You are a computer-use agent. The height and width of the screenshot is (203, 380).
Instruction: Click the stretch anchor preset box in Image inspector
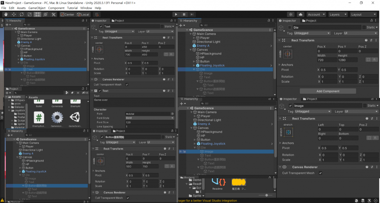click(288, 132)
